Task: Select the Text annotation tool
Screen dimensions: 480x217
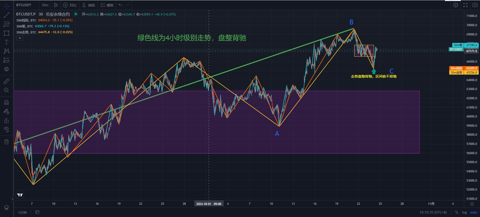Action: (6, 42)
